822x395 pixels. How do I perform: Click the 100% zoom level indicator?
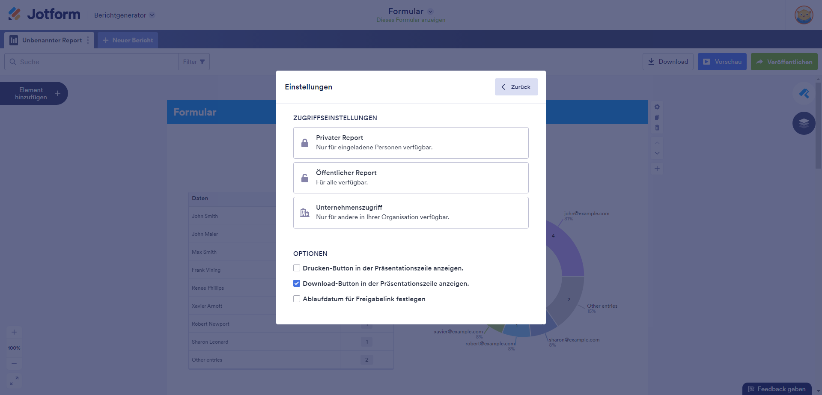(14, 348)
